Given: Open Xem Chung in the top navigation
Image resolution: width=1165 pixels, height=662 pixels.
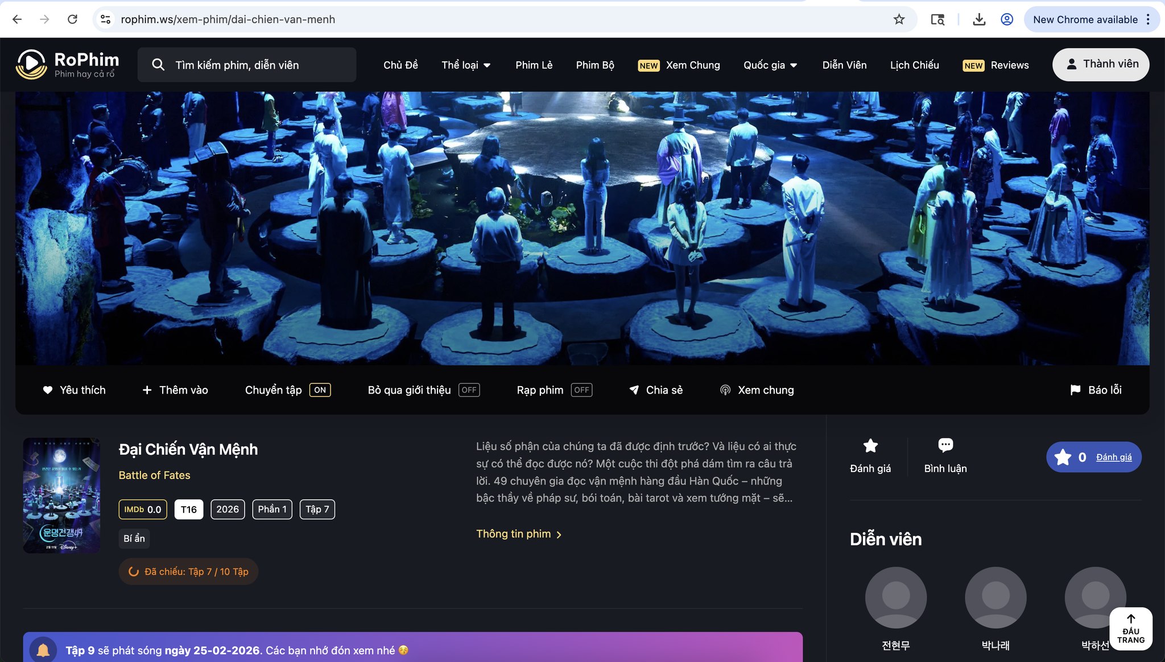Looking at the screenshot, I should pyautogui.click(x=679, y=65).
